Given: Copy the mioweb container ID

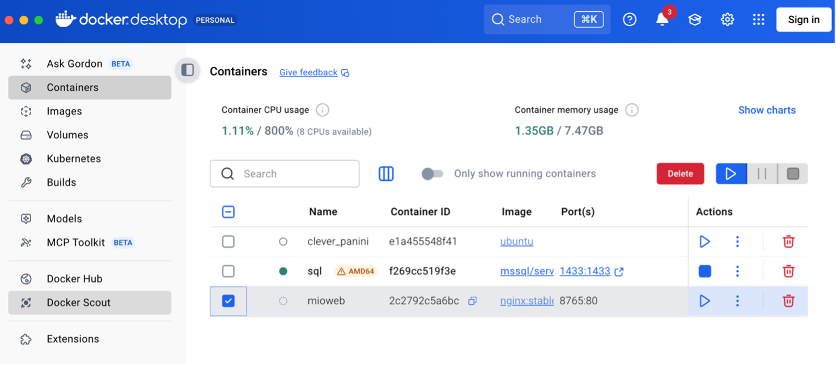Looking at the screenshot, I should click(x=472, y=301).
